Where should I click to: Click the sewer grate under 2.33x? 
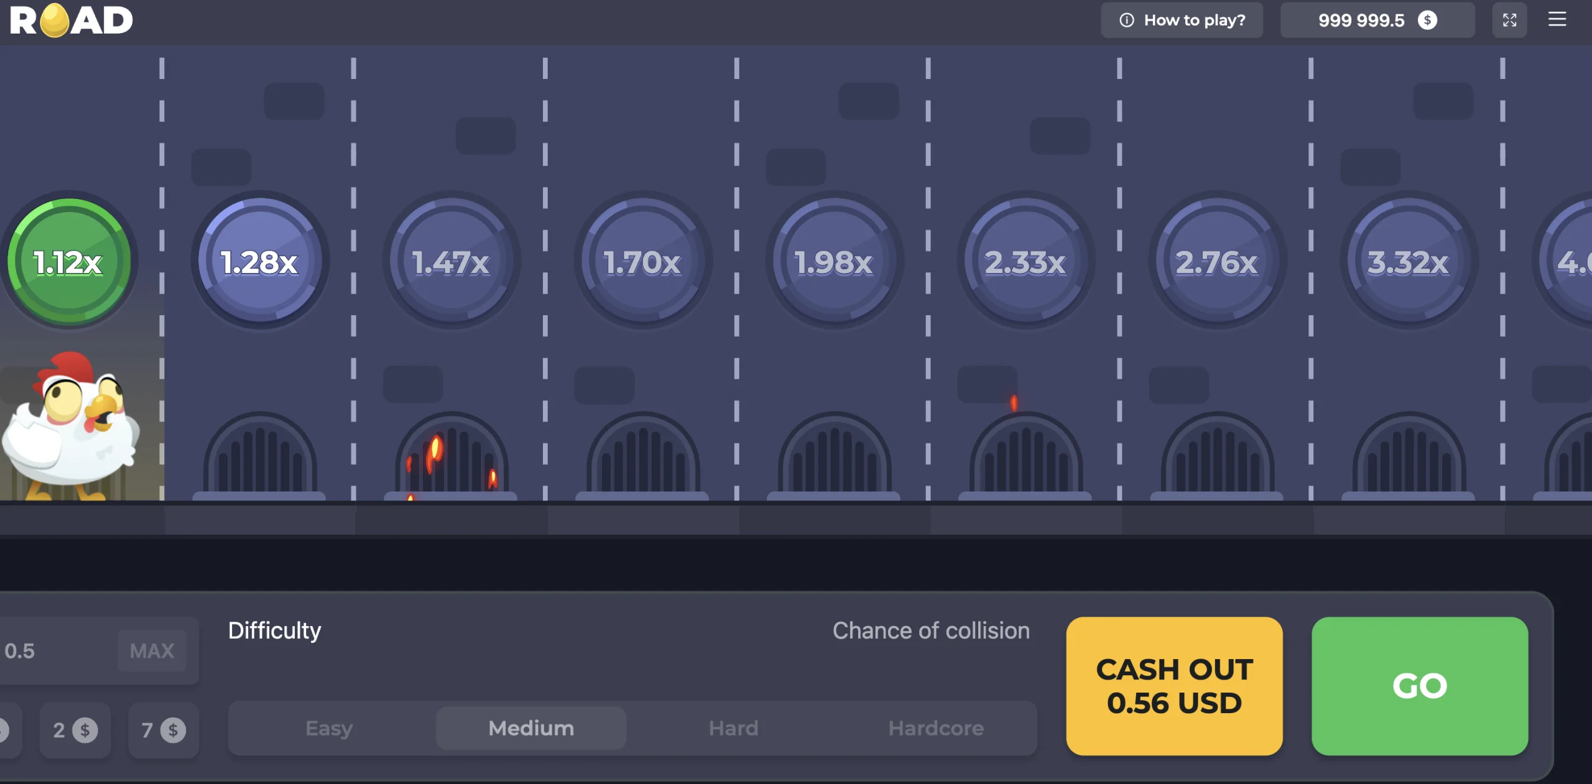click(x=1026, y=456)
